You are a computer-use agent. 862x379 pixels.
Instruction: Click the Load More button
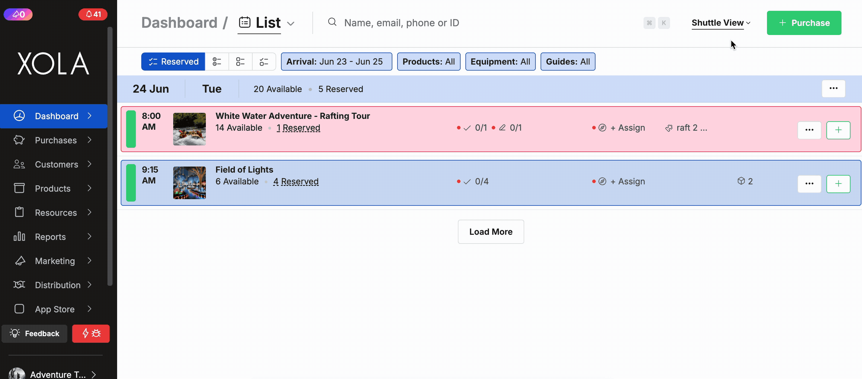click(x=490, y=231)
